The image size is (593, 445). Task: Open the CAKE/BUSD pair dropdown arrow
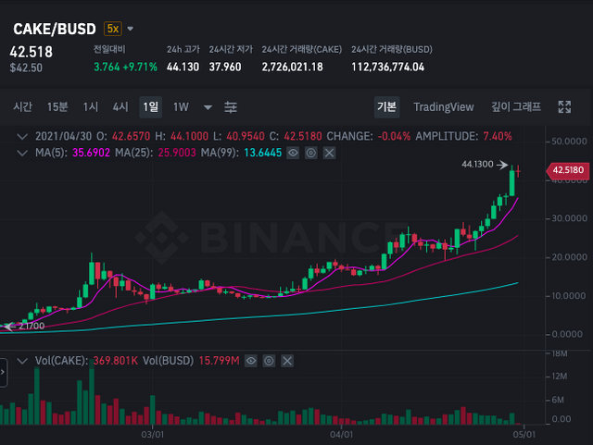tap(131, 30)
